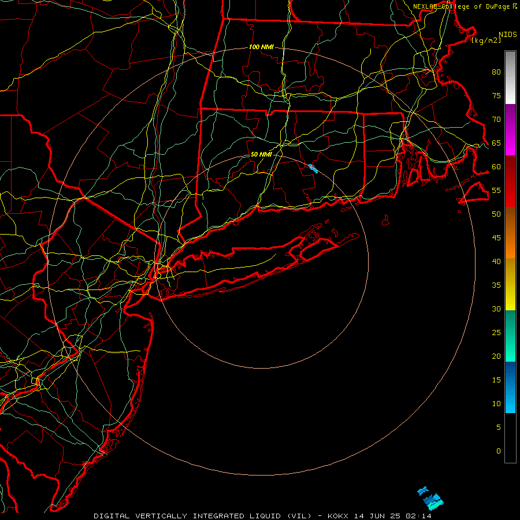This screenshot has height=520, width=520.
Task: Click the green segment of the color bar
Action: pyautogui.click(x=510, y=336)
